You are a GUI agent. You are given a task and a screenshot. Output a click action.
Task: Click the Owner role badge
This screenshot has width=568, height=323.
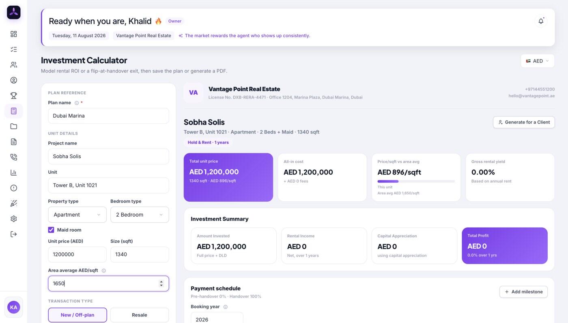point(175,21)
